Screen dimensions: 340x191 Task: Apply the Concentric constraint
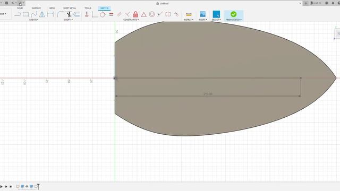coord(152,14)
